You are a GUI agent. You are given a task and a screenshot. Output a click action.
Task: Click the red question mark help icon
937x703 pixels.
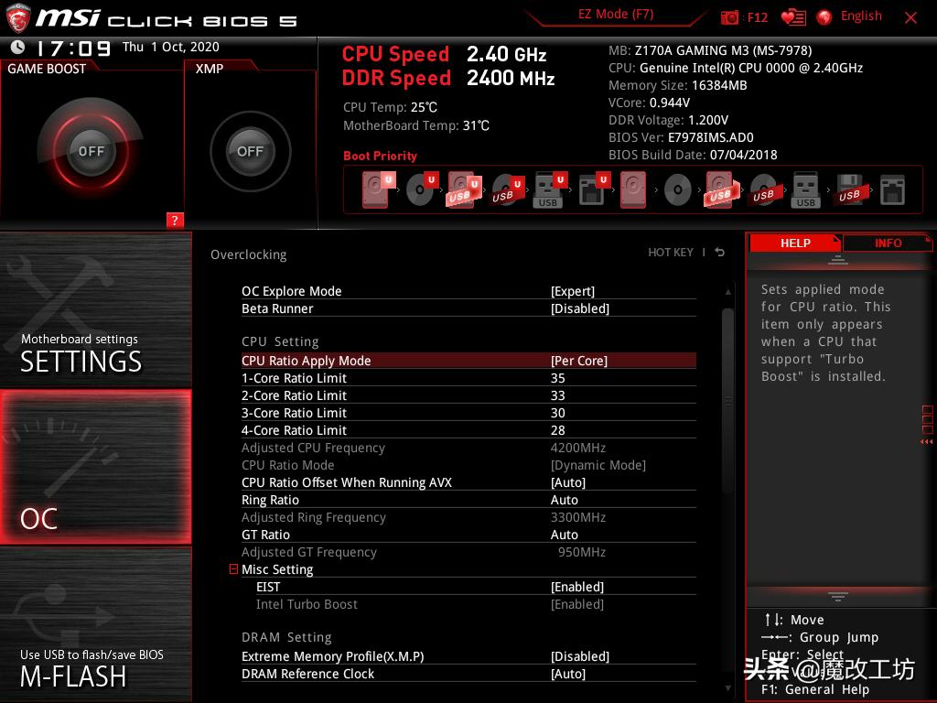(175, 221)
